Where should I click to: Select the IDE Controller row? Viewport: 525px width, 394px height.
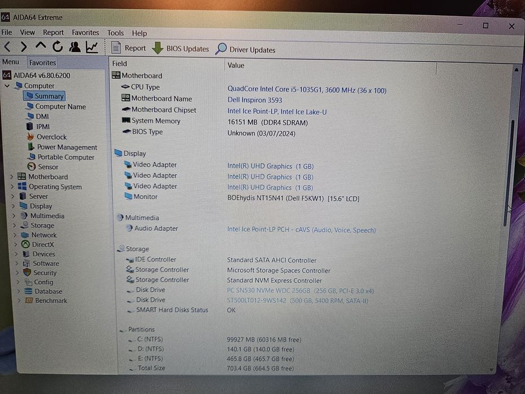click(x=221, y=259)
